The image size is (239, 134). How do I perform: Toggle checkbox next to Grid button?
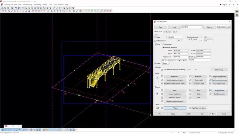(x=190, y=98)
